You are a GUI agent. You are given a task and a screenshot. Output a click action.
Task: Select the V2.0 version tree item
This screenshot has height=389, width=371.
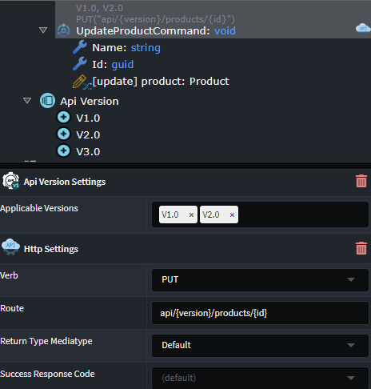click(x=88, y=134)
